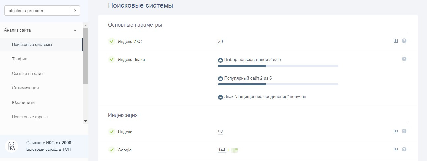Viewport: 427px width, 161px height.
Task: Open the Яндекс ИКС history chart icon
Action: click(x=396, y=41)
